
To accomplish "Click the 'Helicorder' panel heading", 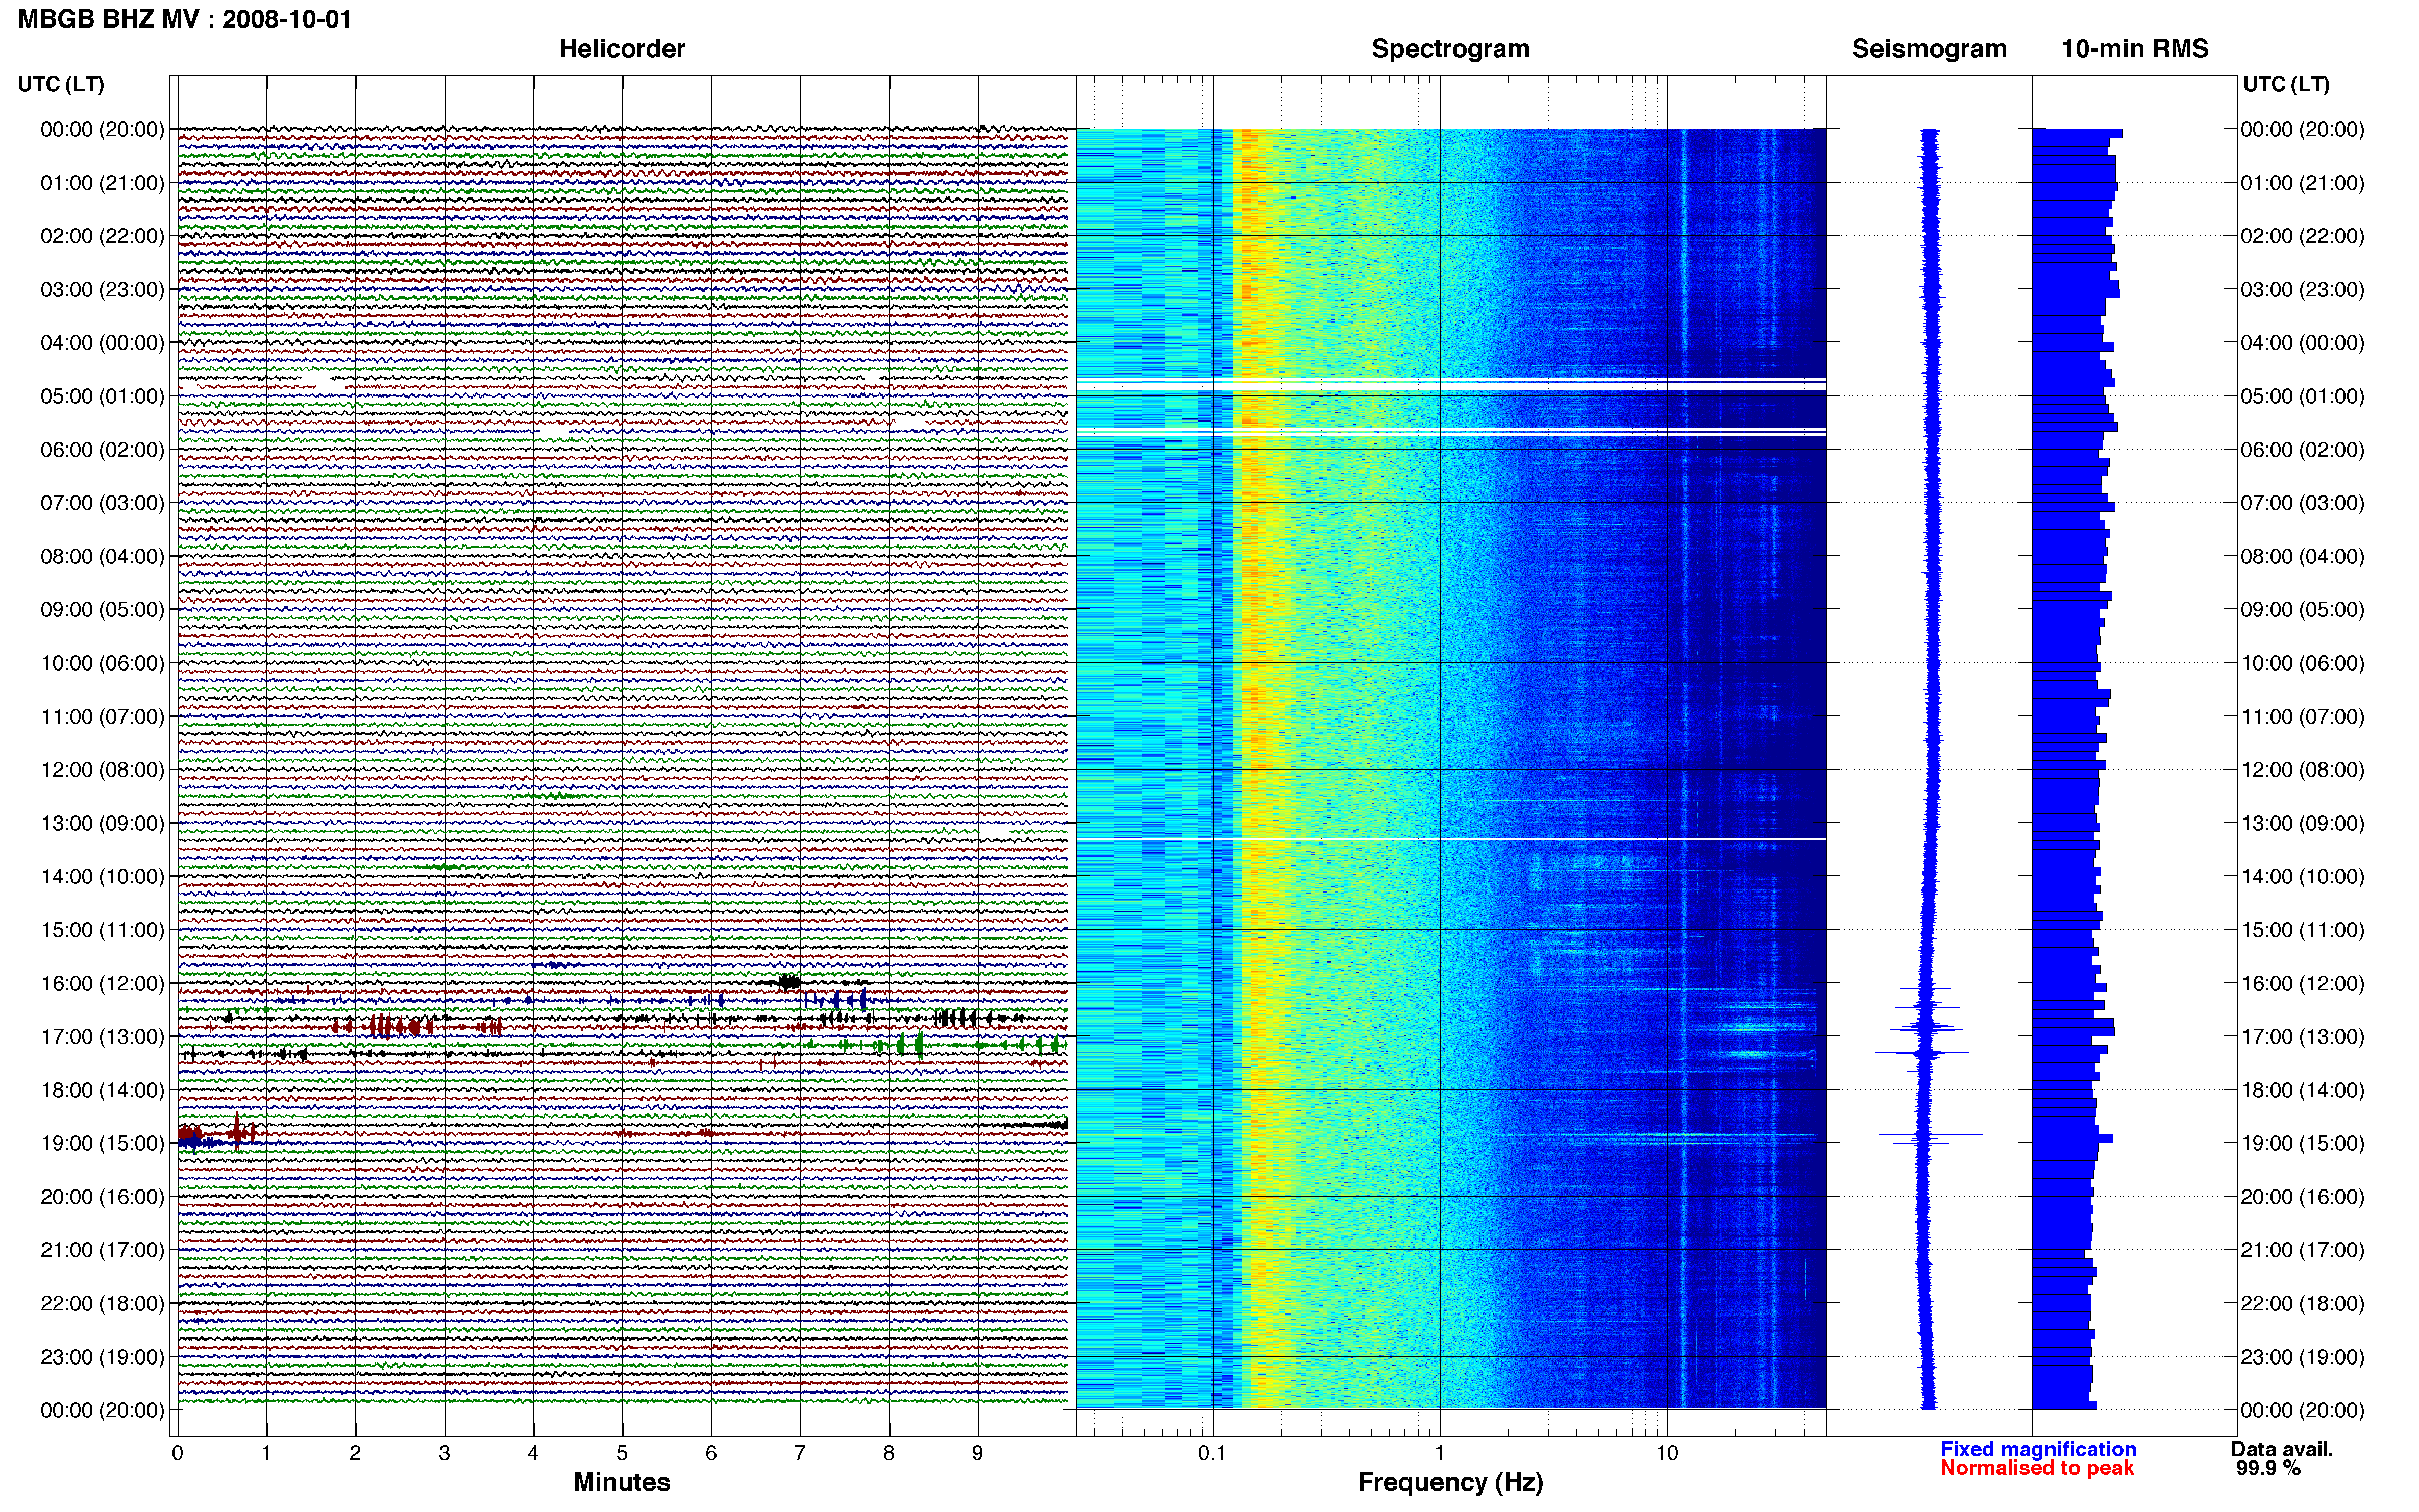I will [622, 49].
